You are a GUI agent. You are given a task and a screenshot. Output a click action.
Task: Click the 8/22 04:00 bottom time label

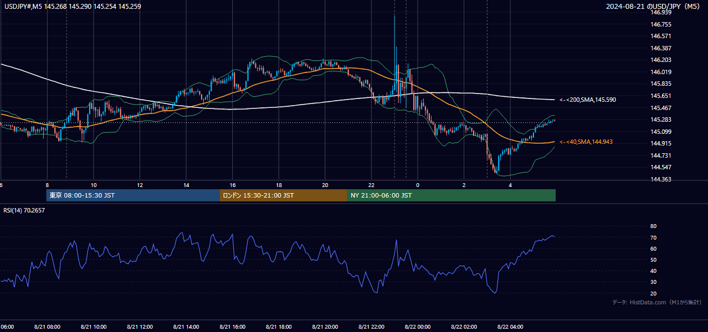510,327
